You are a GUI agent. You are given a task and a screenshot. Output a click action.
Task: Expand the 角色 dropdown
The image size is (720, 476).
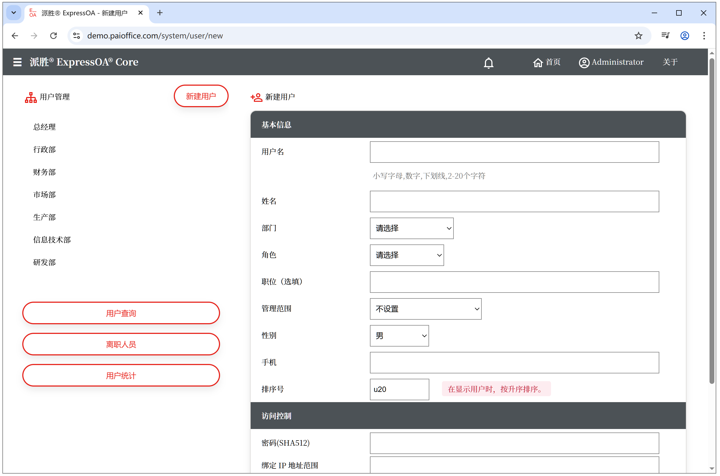[x=407, y=255]
